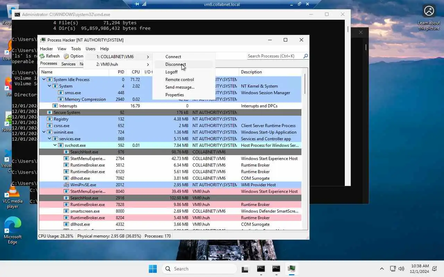Sort by the Name column header
This screenshot has height=277, width=444.
(x=74, y=72)
